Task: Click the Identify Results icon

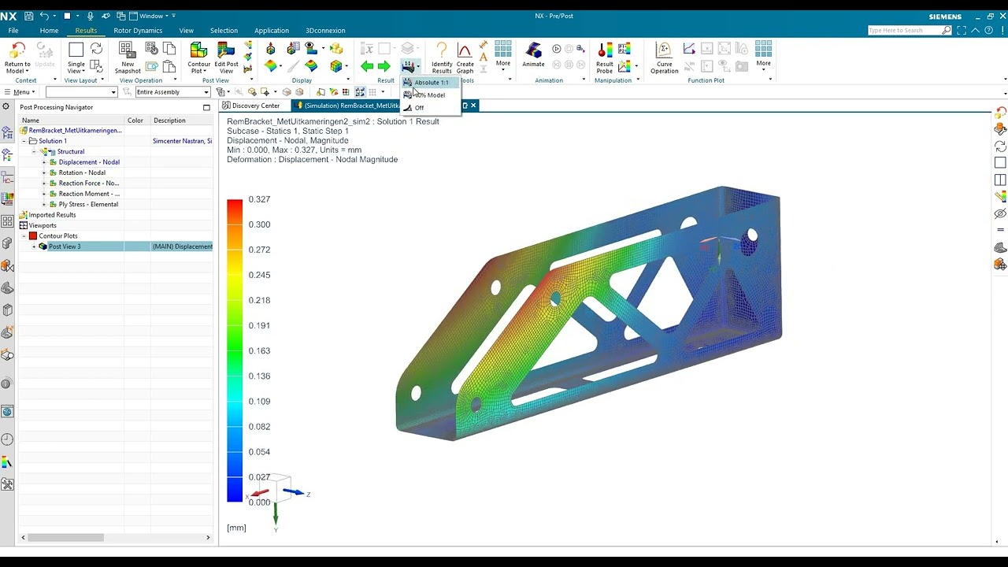Action: point(442,50)
